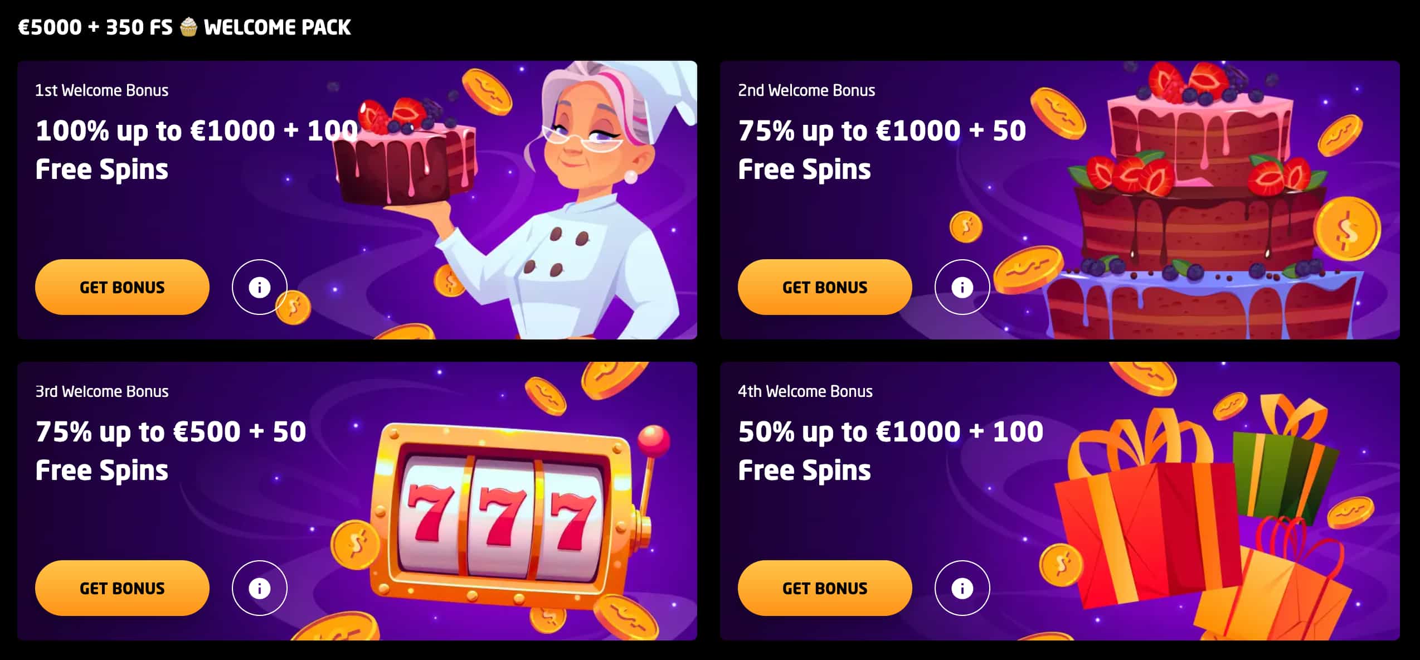Click the 75% up to €1000 + 50 Free Spins text
This screenshot has width=1420, height=660.
click(882, 150)
